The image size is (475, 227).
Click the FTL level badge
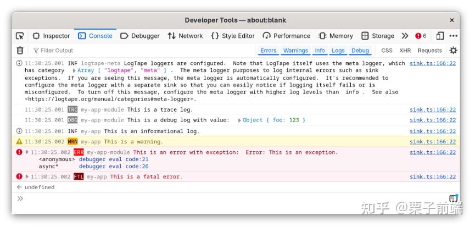click(x=79, y=176)
